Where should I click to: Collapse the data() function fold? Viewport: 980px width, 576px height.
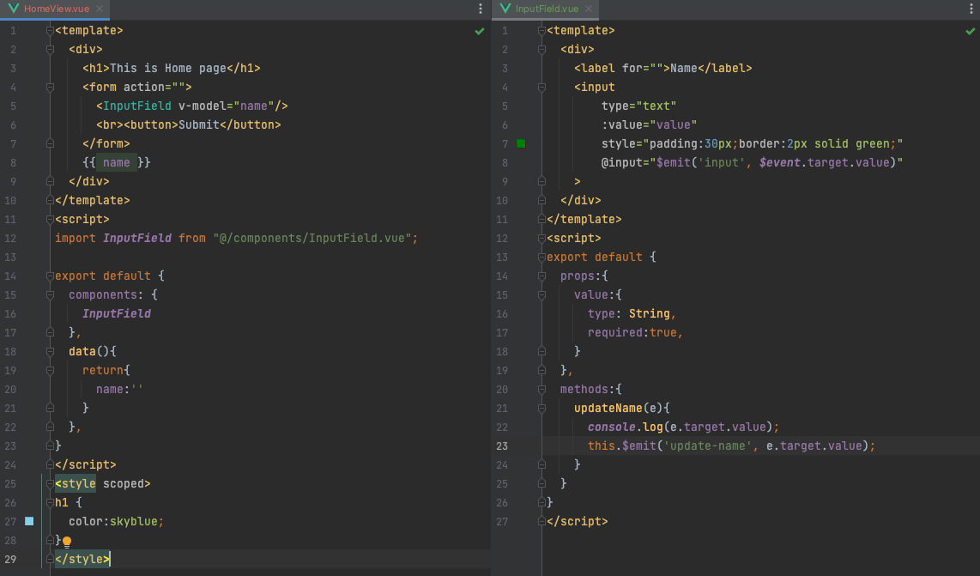[50, 351]
